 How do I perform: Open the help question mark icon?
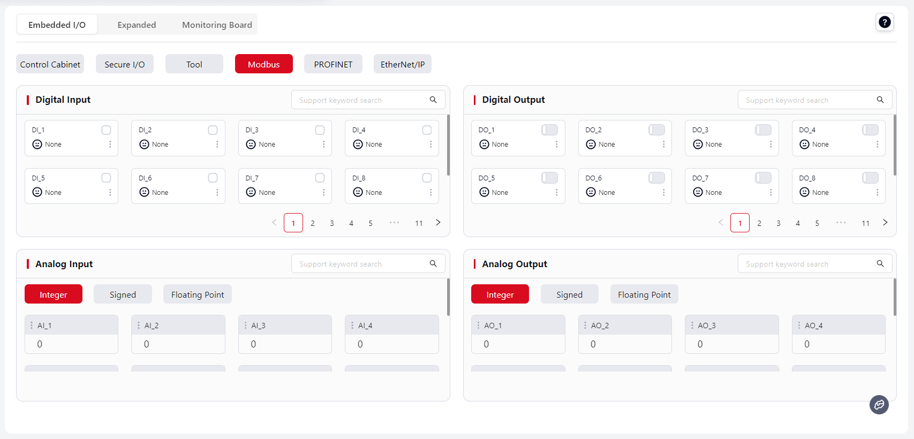(885, 22)
